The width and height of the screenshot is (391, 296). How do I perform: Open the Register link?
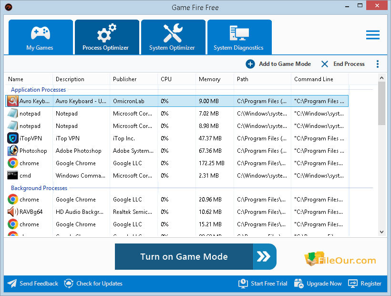coord(371,284)
